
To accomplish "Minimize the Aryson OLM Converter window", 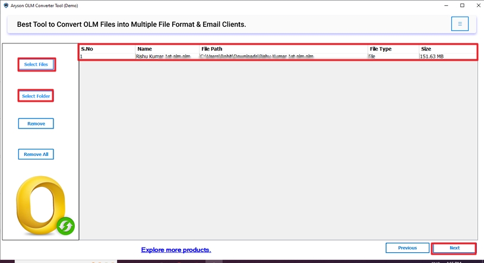I will pyautogui.click(x=446, y=5).
